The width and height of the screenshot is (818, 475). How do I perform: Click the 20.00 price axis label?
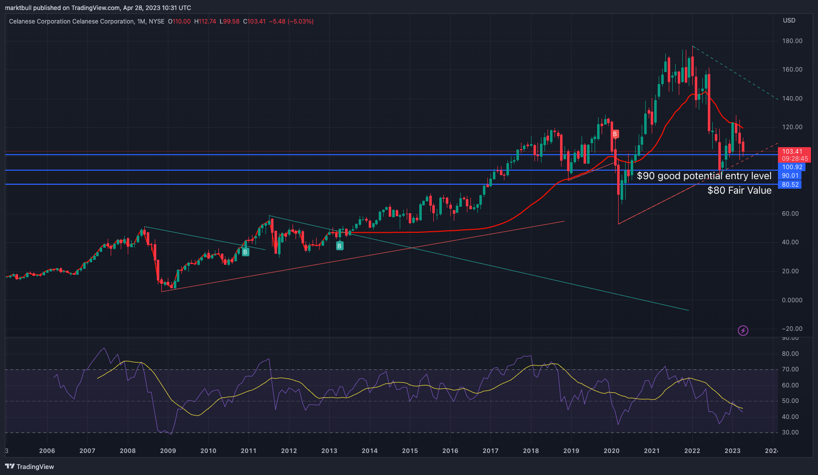point(790,271)
